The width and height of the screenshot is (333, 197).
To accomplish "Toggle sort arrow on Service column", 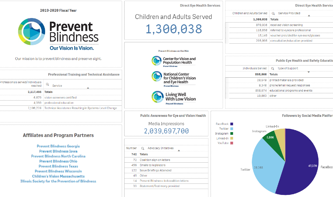I will coord(88,88).
